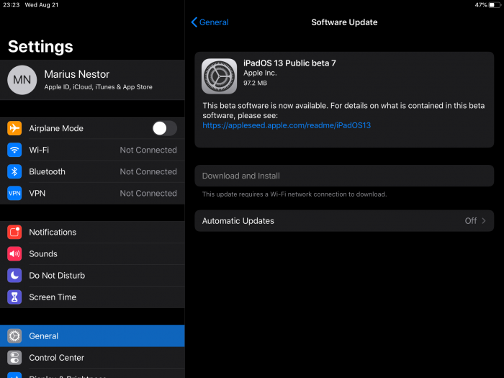Open the appleseed.apple.com readme link
The width and height of the screenshot is (504, 378).
coord(287,125)
